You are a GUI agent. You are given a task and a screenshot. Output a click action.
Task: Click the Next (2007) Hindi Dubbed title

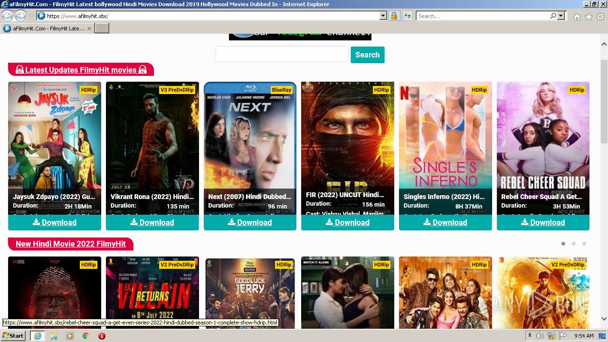pyautogui.click(x=250, y=197)
